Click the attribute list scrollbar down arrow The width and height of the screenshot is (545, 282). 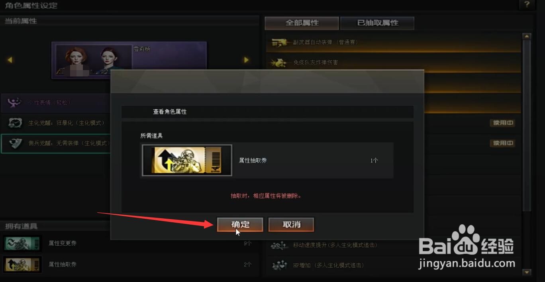click(527, 272)
